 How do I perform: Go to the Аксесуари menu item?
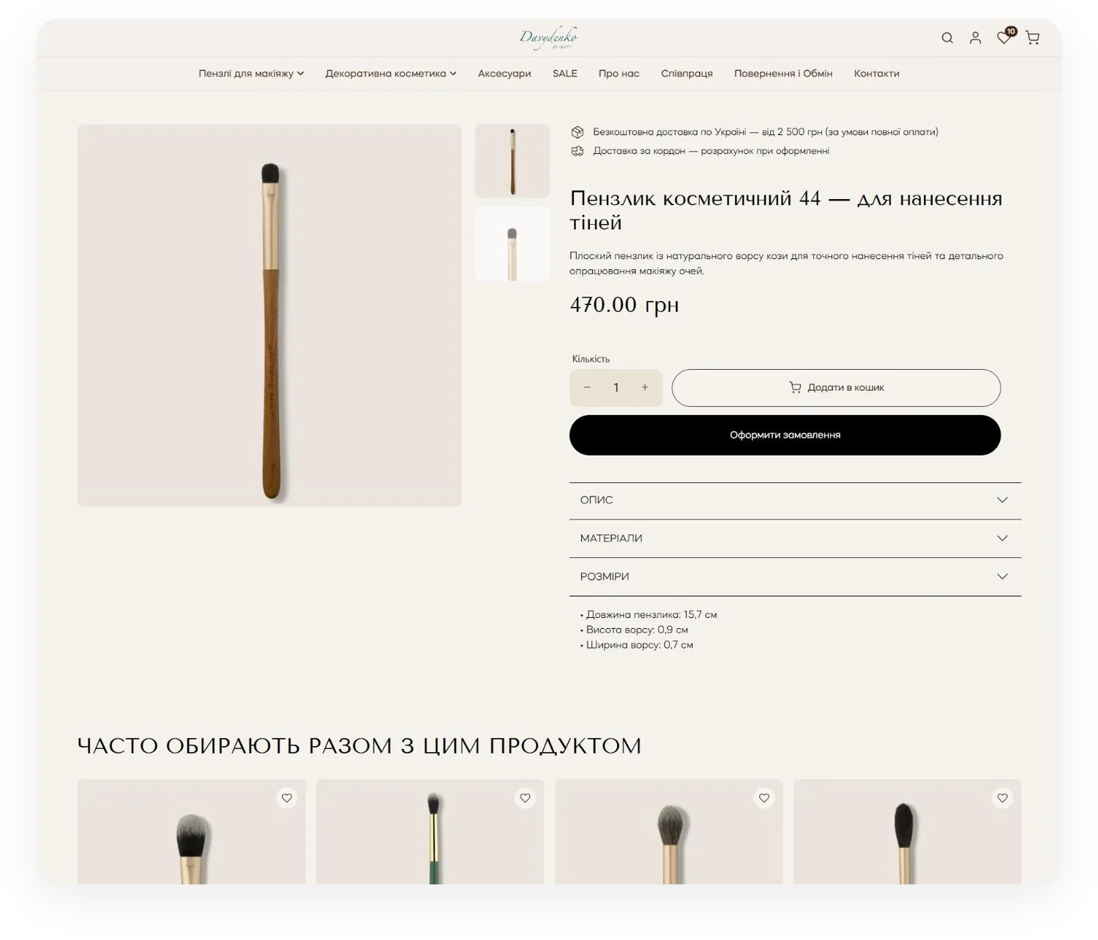[504, 73]
